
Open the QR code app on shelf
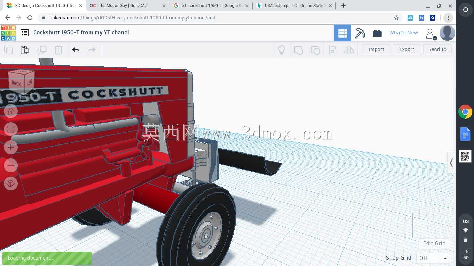coord(465,156)
